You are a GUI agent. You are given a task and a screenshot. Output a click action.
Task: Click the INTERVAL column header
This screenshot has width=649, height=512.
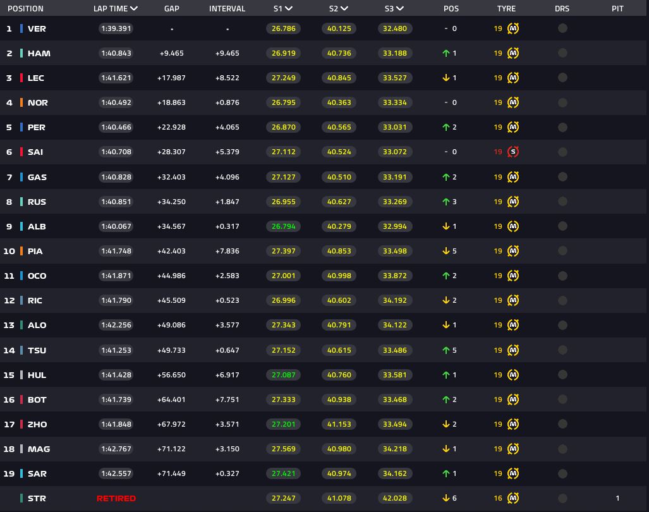227,9
